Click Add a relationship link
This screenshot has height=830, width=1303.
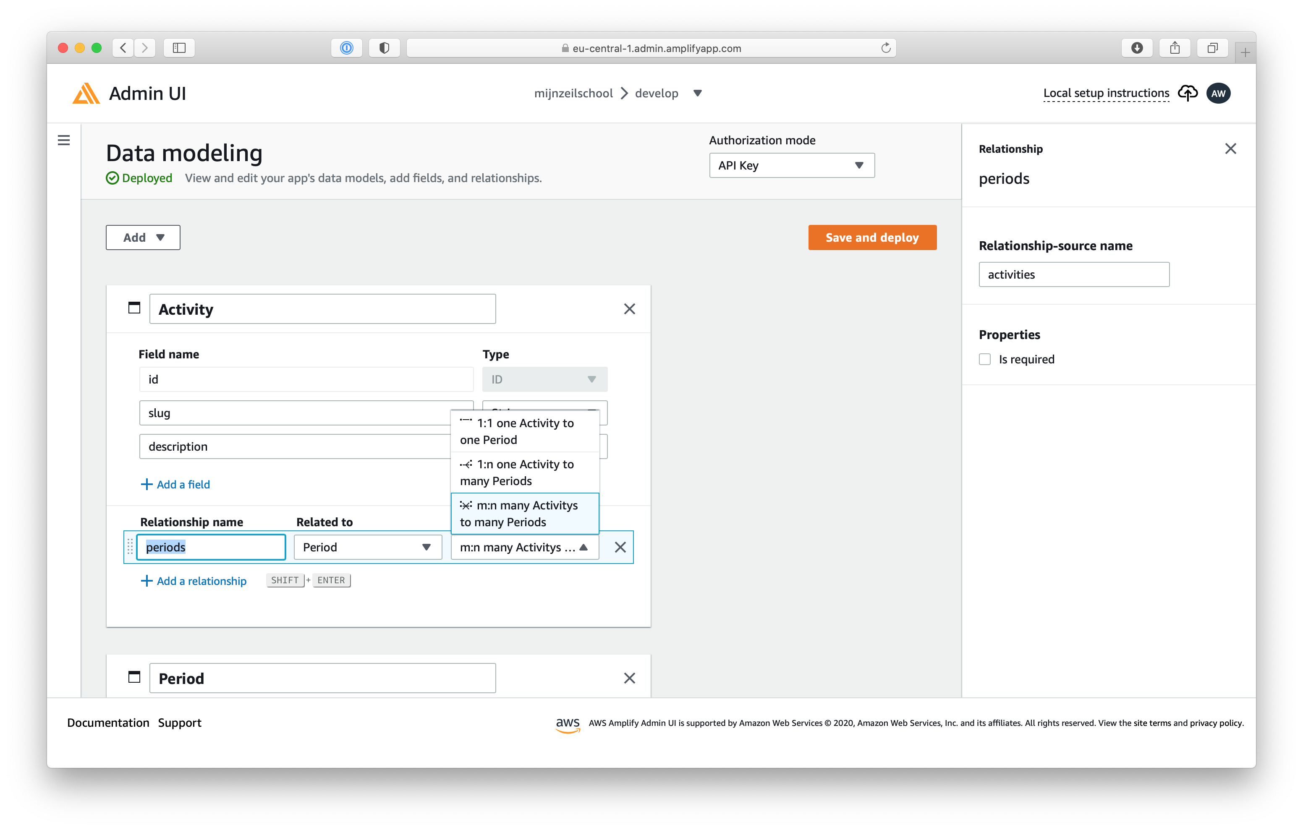[194, 581]
